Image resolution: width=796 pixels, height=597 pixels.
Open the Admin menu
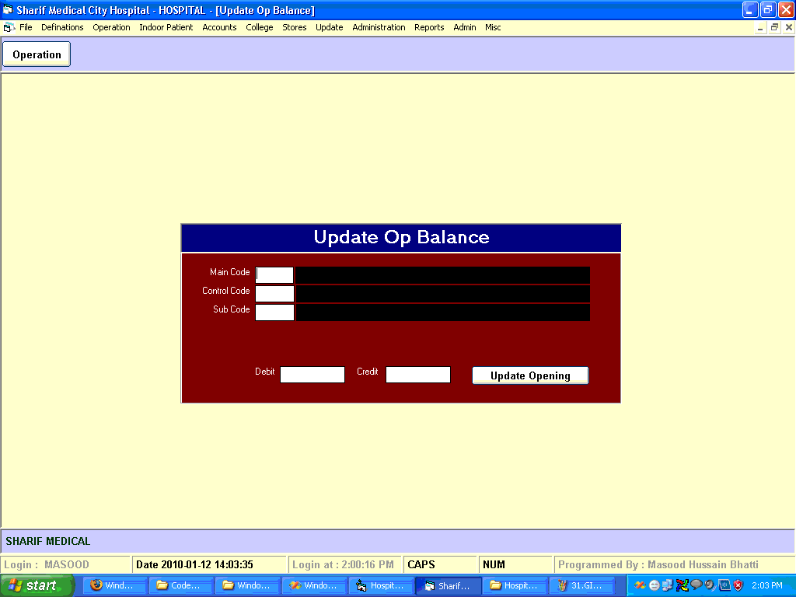click(x=465, y=27)
